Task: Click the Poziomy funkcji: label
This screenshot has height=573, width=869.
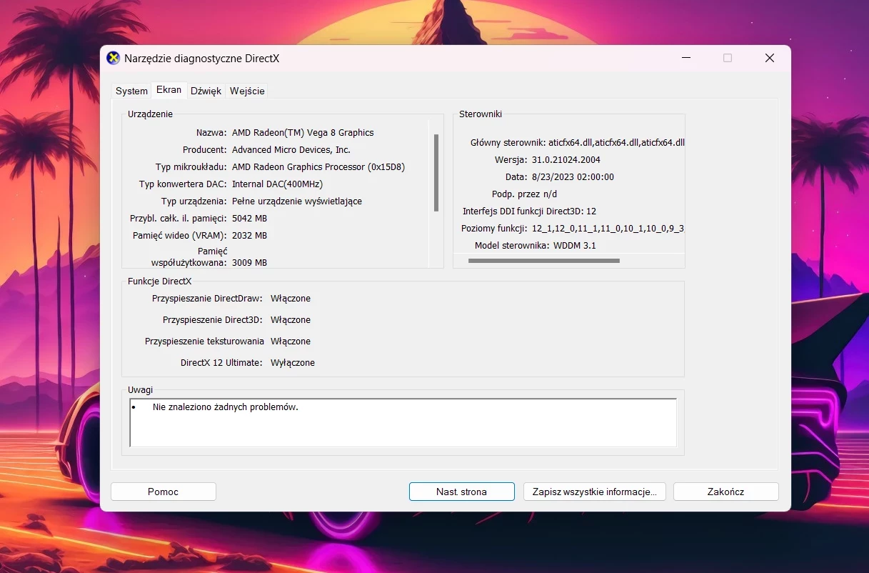Action: point(495,229)
